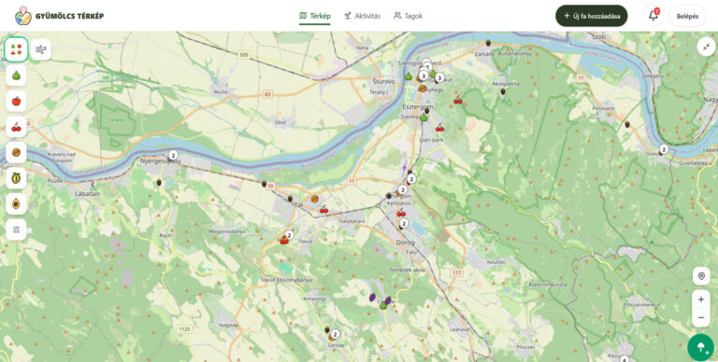This screenshot has width=718, height=362.
Task: Open the Tagok tab
Action: coord(408,16)
